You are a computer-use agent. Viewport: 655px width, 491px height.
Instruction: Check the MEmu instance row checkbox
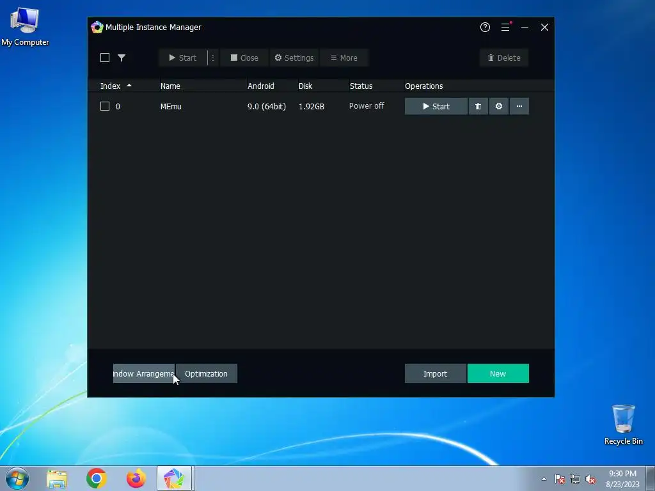point(105,106)
